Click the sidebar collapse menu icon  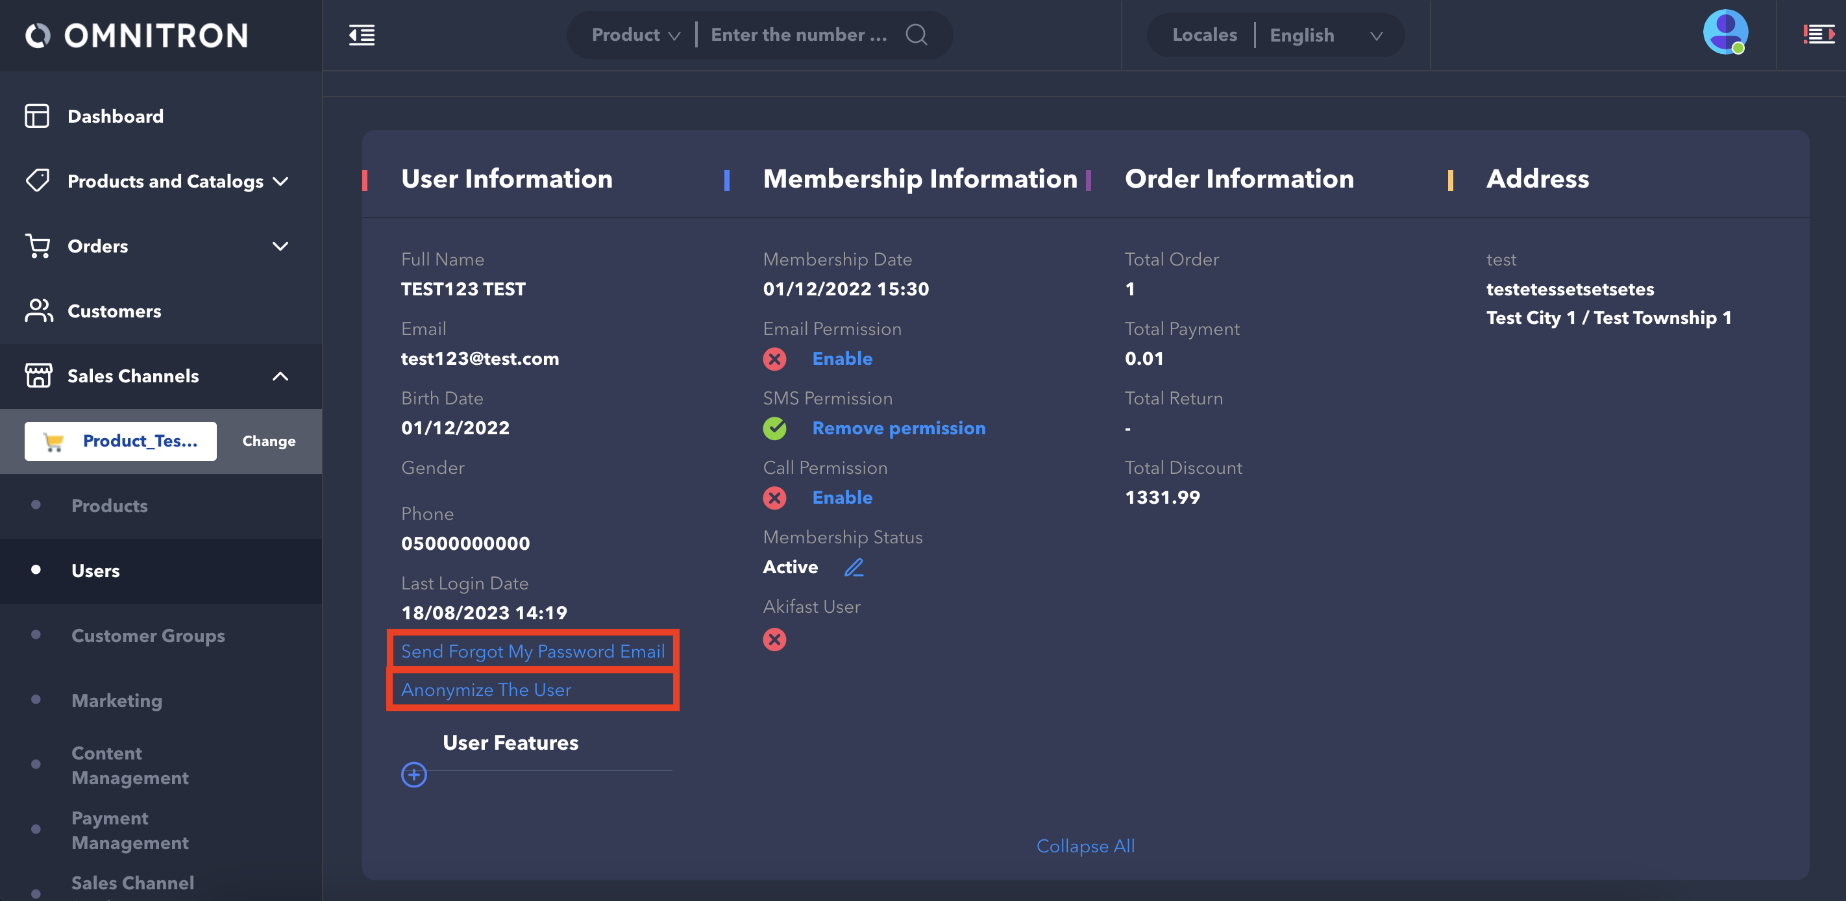(x=362, y=34)
